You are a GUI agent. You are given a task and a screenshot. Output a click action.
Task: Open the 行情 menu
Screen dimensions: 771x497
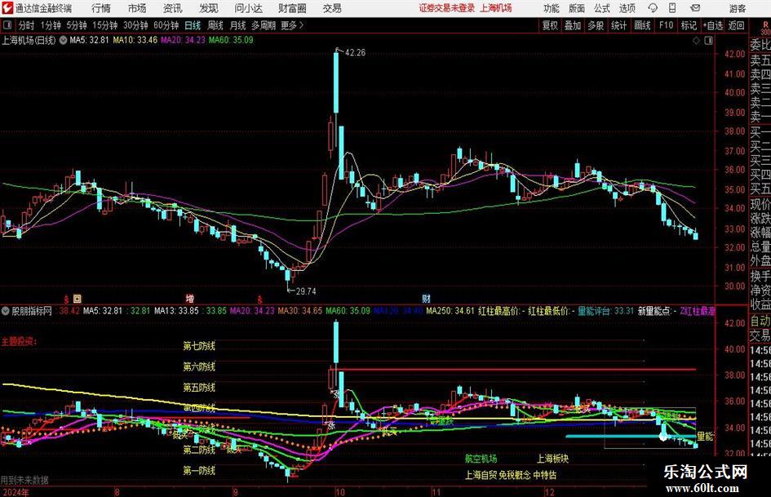pyautogui.click(x=101, y=8)
